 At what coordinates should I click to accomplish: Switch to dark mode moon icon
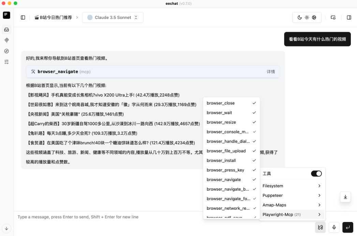pos(300,17)
